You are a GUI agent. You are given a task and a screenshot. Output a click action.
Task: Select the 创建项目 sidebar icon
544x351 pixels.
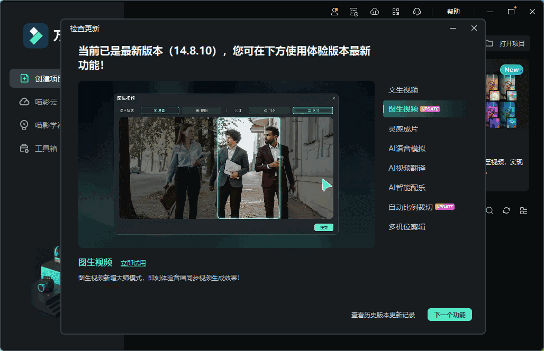pyautogui.click(x=24, y=78)
